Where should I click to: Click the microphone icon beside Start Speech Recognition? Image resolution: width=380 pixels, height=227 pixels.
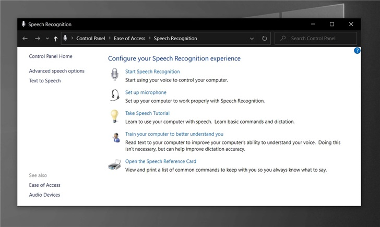coord(114,76)
